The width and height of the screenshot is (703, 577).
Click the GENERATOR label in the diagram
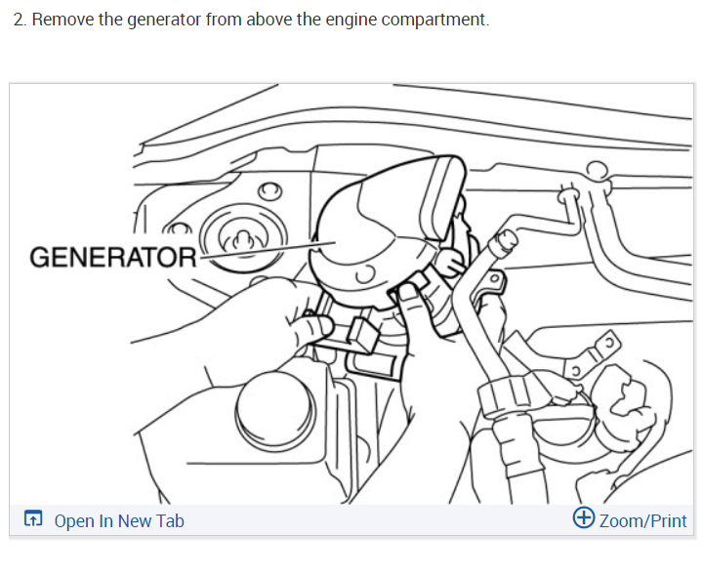tap(113, 258)
